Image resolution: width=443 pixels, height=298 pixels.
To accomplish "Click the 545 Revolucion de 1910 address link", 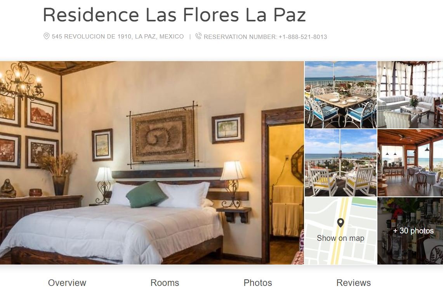I will 118,37.
